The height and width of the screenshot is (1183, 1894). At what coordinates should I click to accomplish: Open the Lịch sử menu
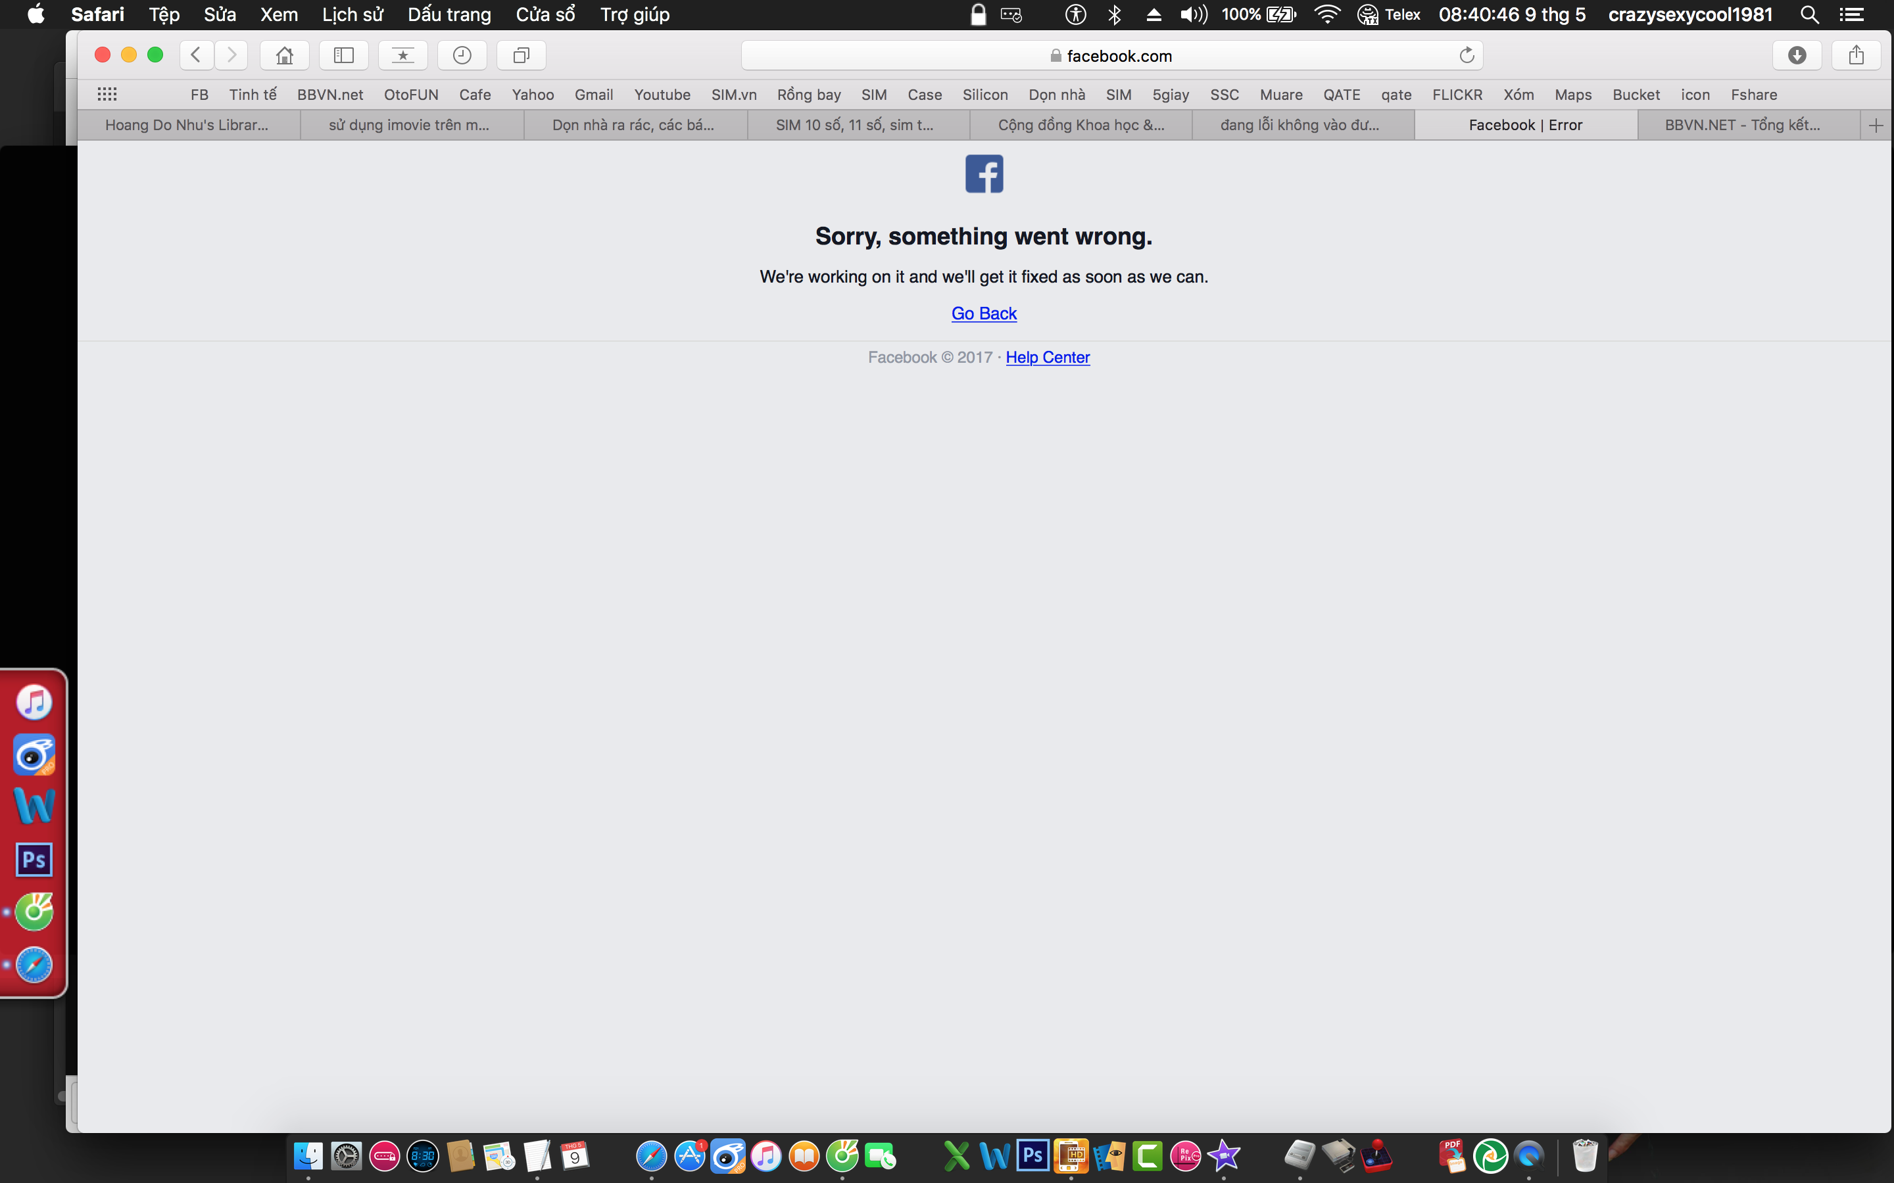(x=352, y=14)
